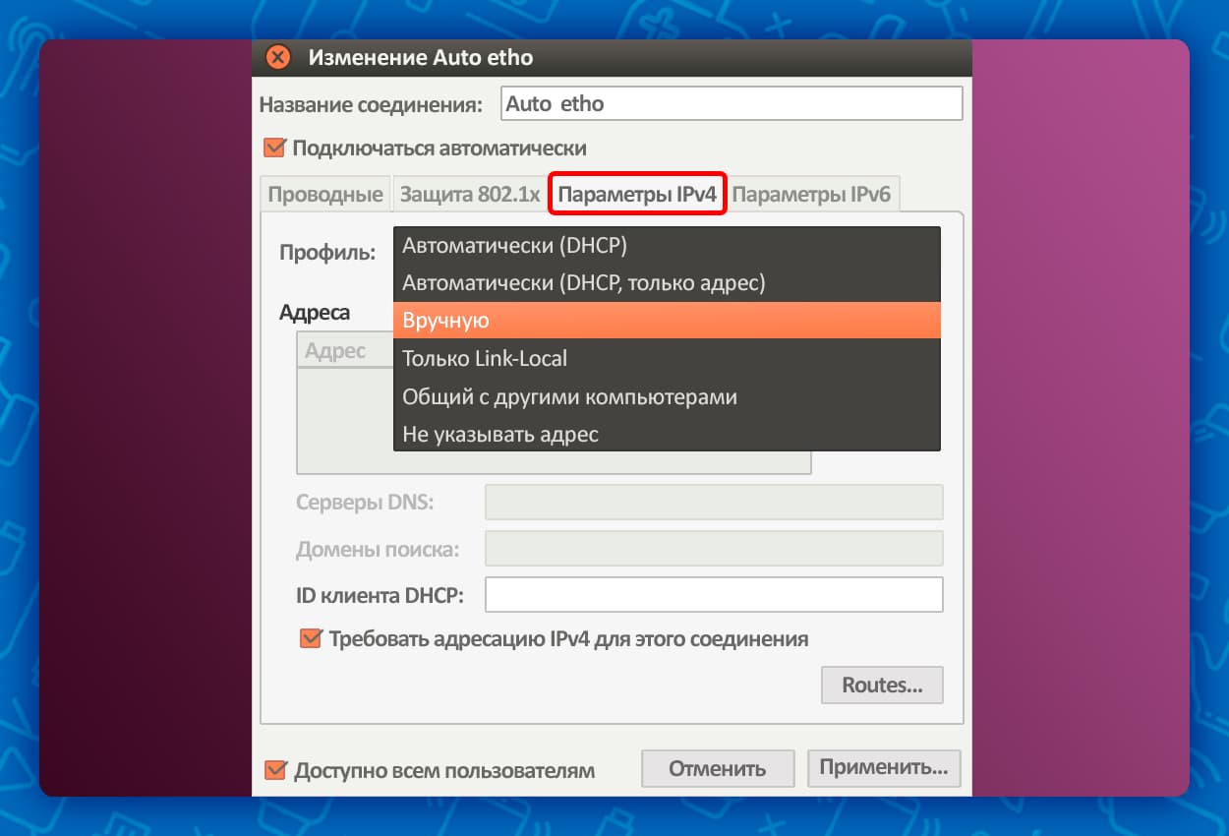Switch to the Проводные tab
The width and height of the screenshot is (1229, 836).
click(324, 194)
